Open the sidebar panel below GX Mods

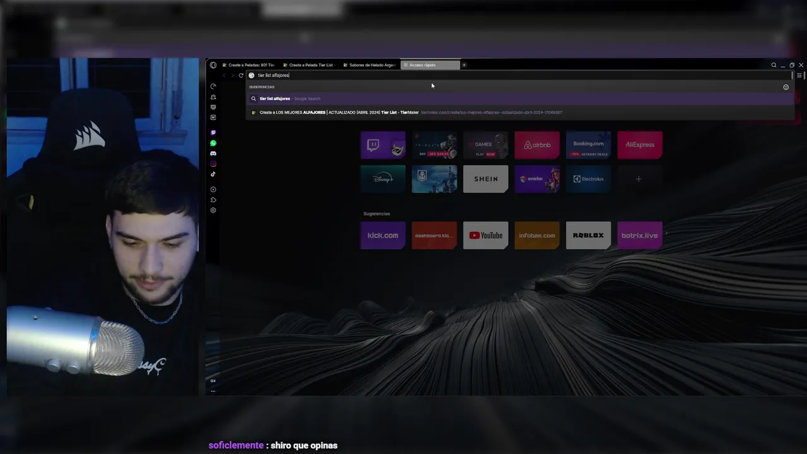pos(213,117)
